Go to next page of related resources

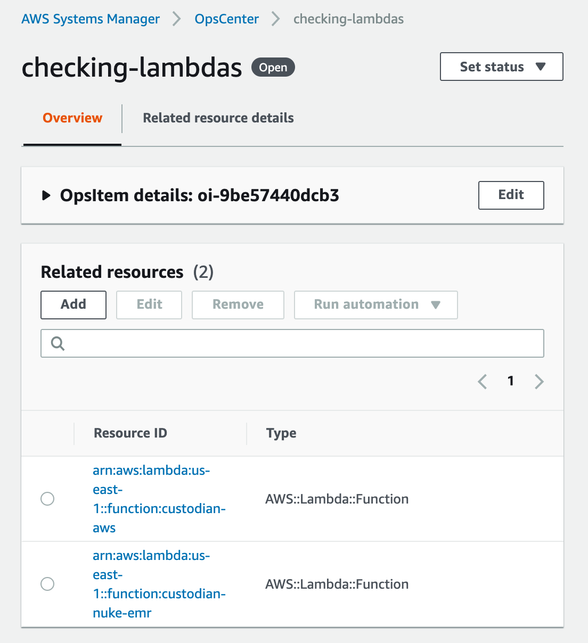[539, 381]
